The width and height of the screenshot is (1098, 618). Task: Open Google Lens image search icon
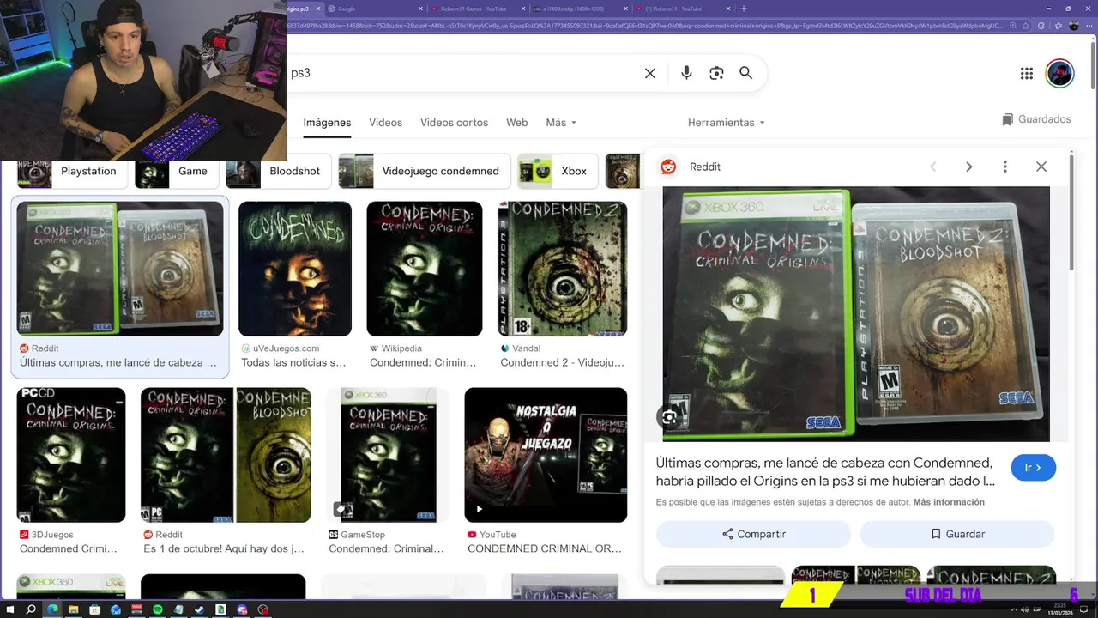716,74
